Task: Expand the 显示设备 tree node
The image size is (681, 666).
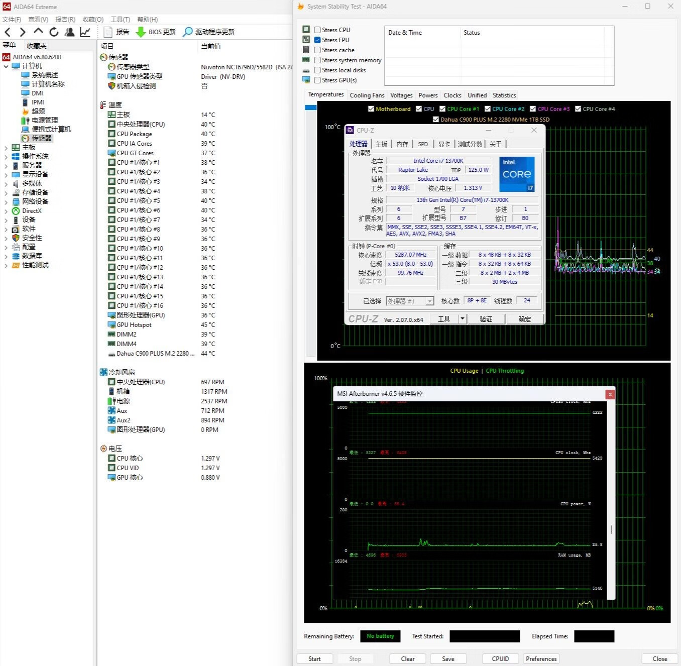Action: click(x=6, y=175)
